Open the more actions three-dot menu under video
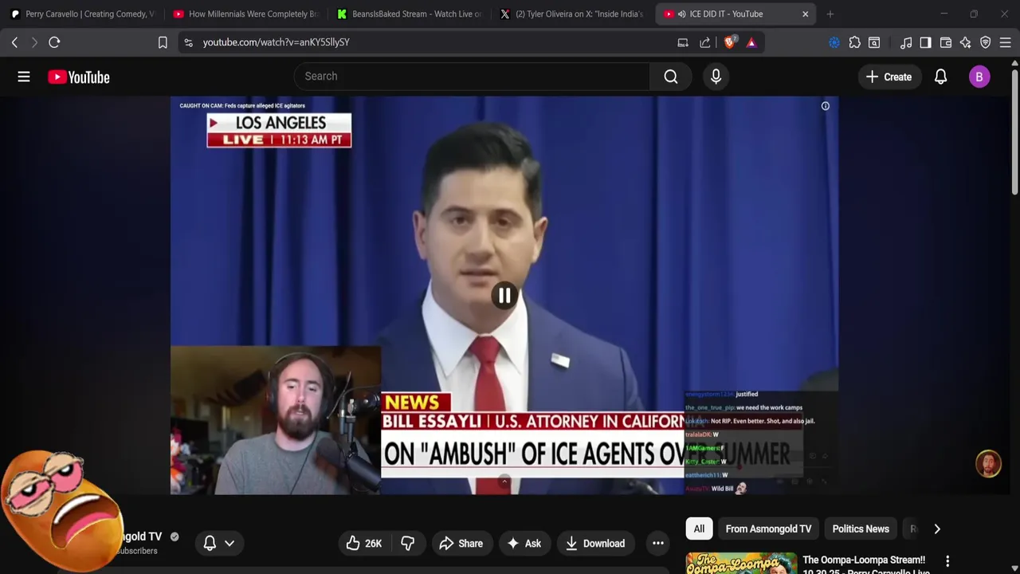 pyautogui.click(x=658, y=544)
